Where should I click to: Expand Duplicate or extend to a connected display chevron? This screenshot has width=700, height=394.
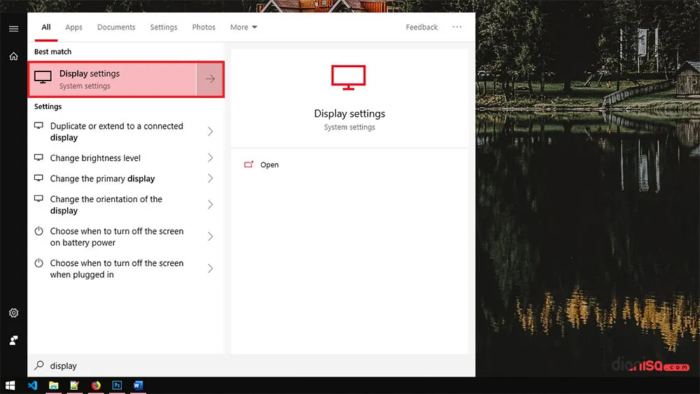[x=210, y=131]
